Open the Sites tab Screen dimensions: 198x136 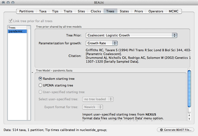(81, 11)
